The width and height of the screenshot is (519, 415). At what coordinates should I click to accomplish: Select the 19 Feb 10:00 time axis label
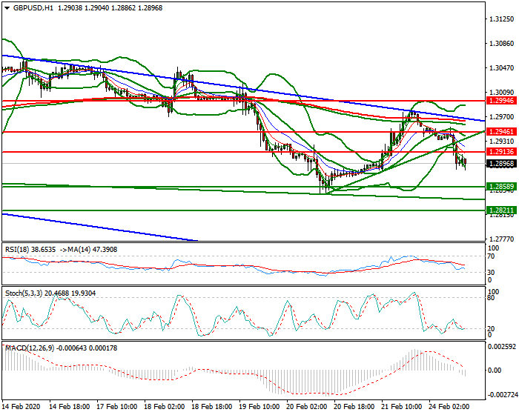click(259, 406)
